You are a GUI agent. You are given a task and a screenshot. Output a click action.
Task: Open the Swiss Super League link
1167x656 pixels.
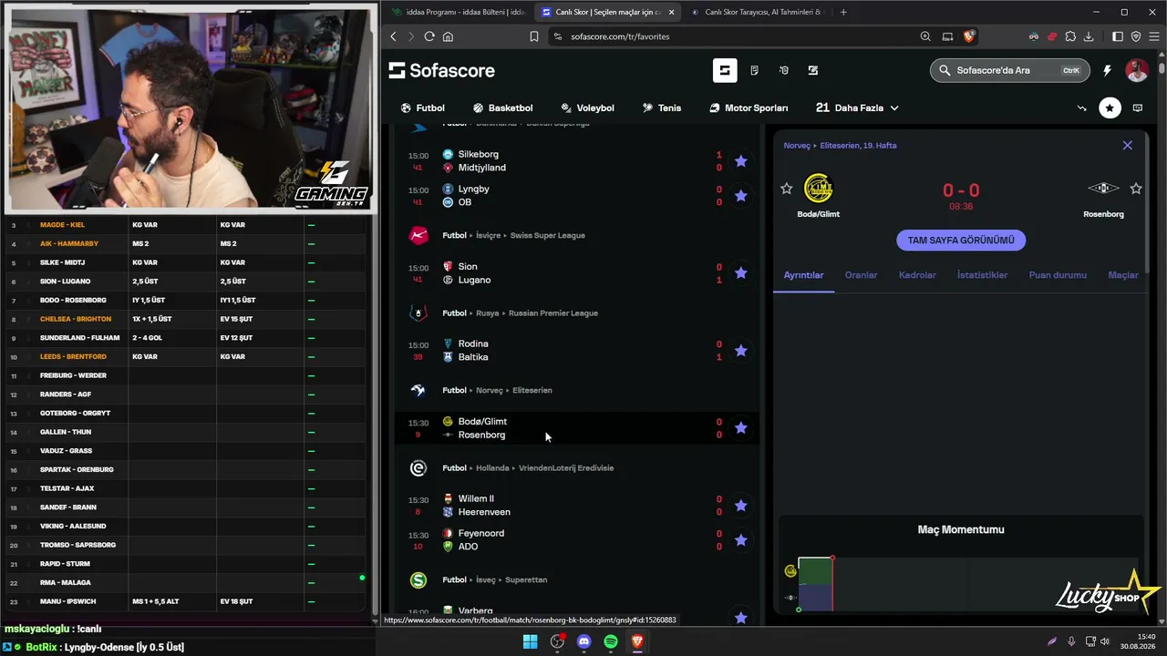click(548, 235)
